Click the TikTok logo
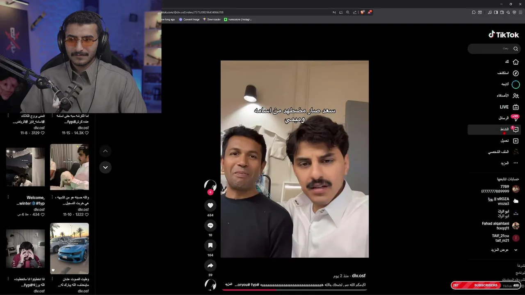525x295 pixels. 504,34
